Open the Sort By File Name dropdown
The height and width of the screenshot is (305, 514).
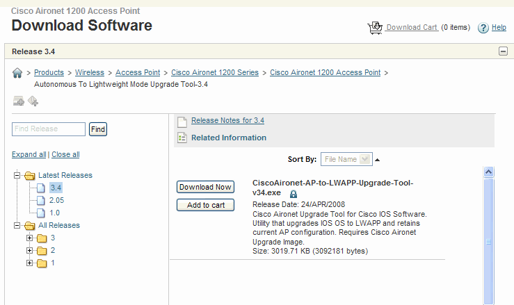[x=346, y=159]
